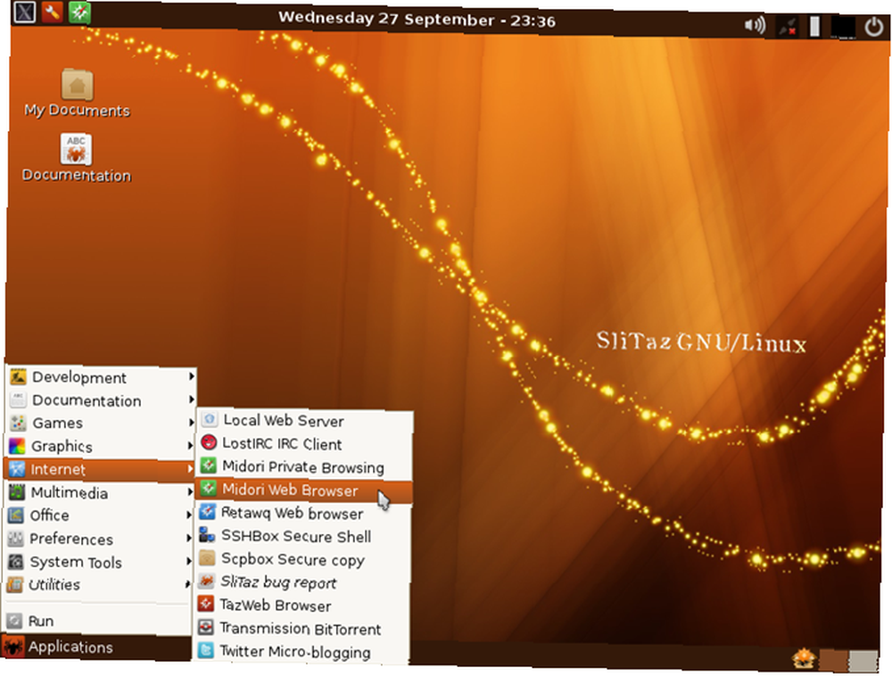Click the SSHBox Secure Shell icon
The height and width of the screenshot is (676, 892).
(207, 535)
